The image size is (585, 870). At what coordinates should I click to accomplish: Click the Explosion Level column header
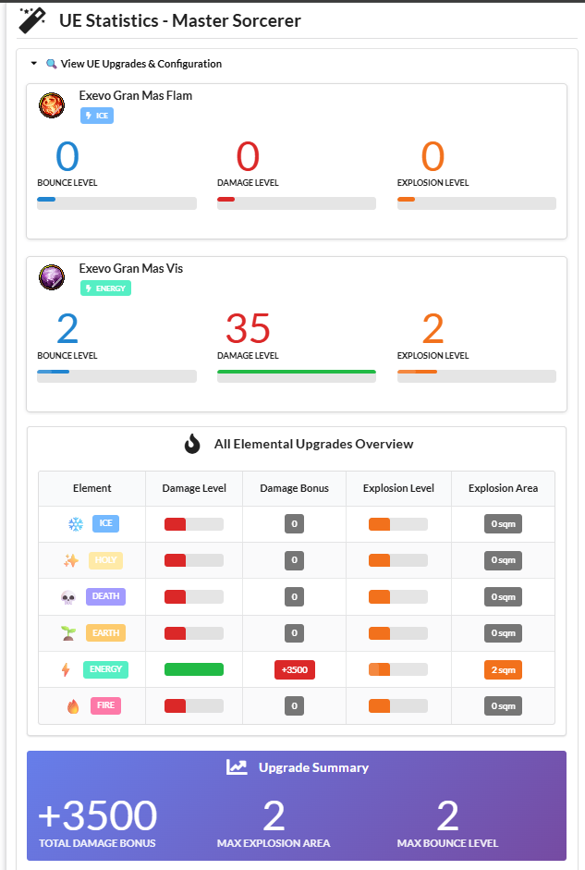click(398, 488)
